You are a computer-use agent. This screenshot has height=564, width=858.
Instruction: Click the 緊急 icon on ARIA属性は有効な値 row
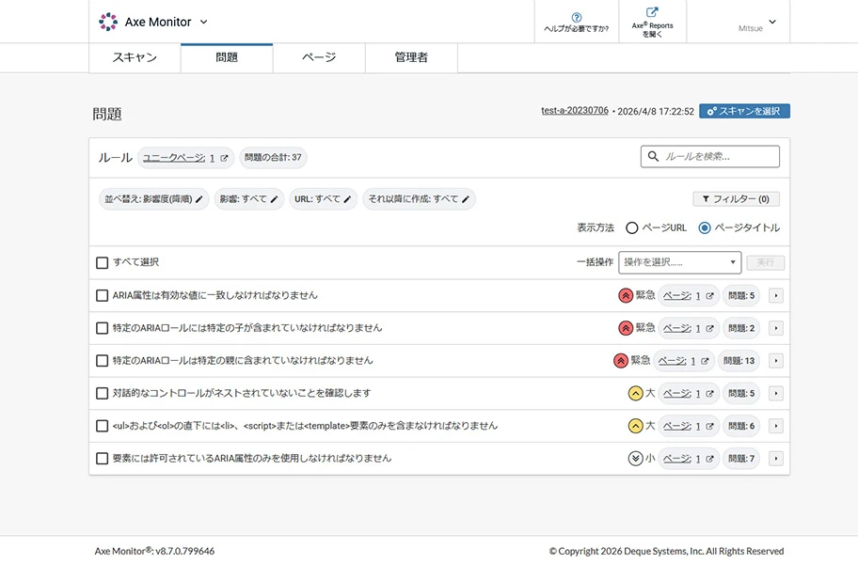pyautogui.click(x=626, y=296)
